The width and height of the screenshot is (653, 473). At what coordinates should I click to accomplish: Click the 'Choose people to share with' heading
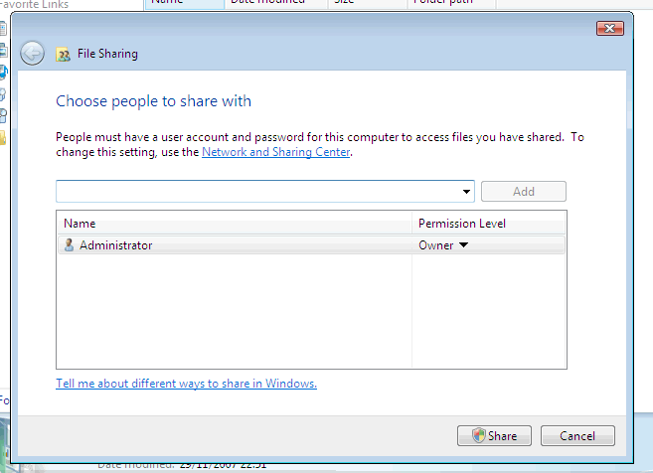coord(153,101)
